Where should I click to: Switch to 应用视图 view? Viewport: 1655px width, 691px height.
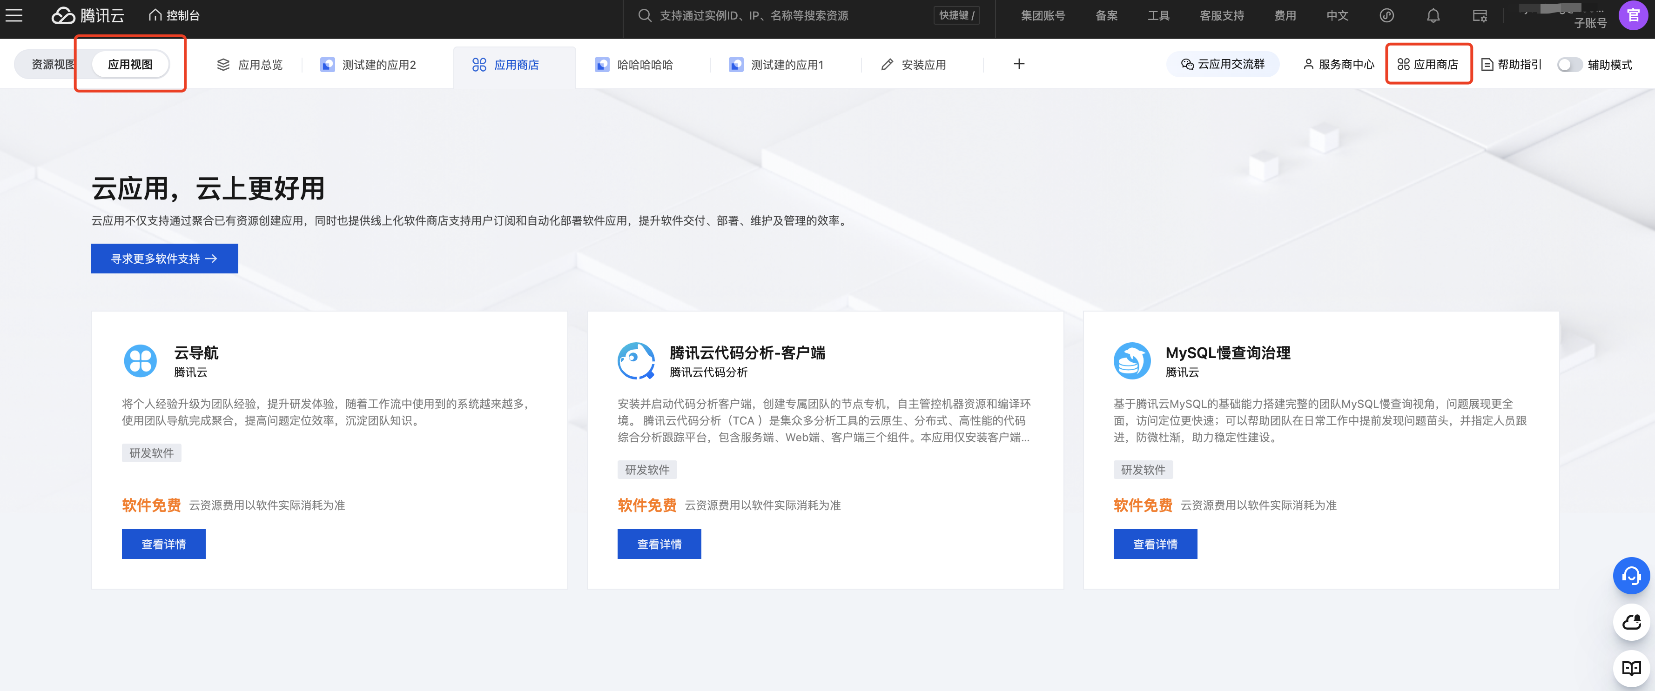tap(130, 64)
